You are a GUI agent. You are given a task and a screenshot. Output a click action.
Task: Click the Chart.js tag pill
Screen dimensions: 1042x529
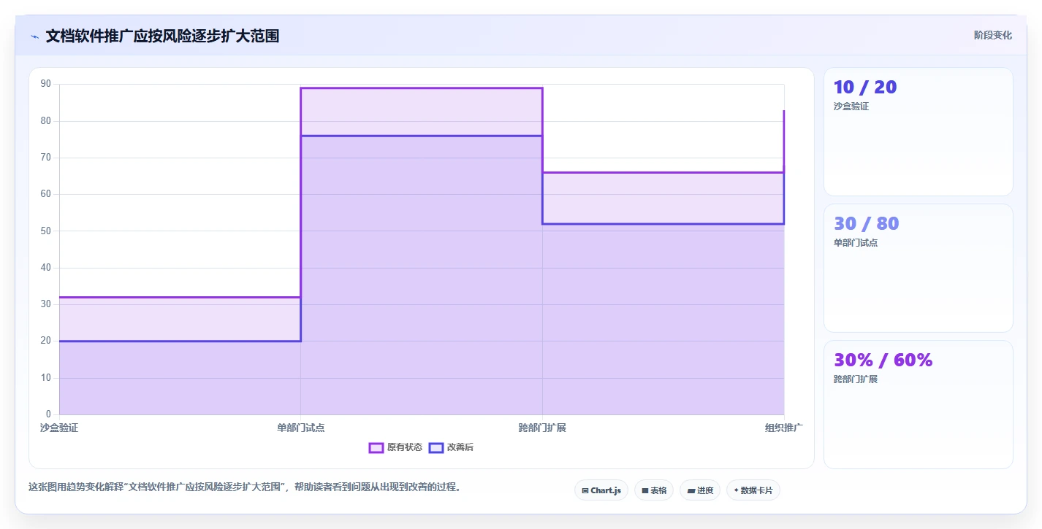(601, 490)
